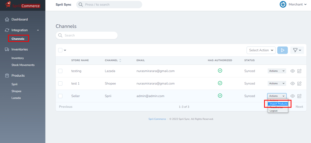This screenshot has height=143, width=311.
Task: Tick the checkbox for Seller row
Action: point(60,96)
